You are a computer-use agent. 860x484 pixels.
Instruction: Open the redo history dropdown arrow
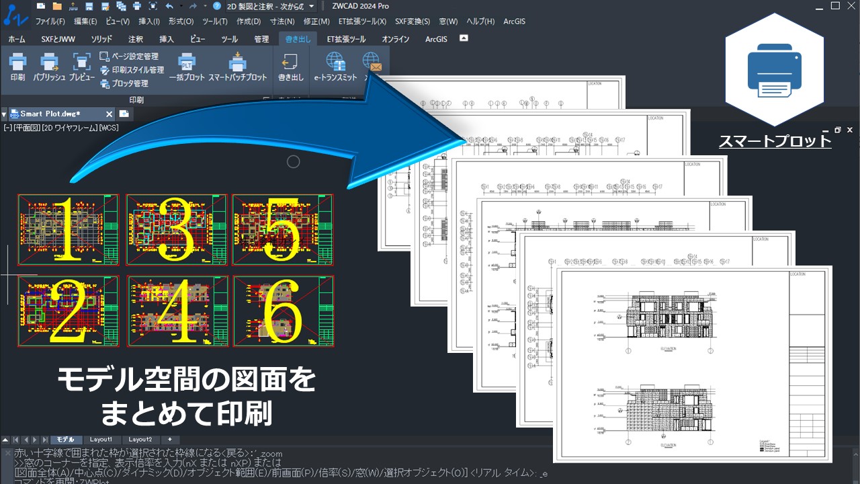tap(206, 6)
